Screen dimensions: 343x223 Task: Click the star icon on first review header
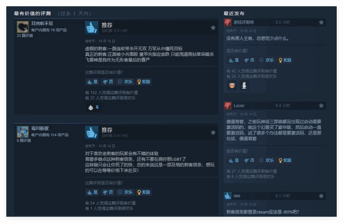pyautogui.click(x=213, y=28)
